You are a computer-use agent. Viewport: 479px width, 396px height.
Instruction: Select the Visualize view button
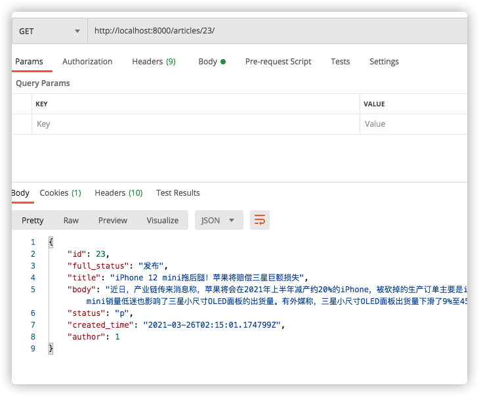pos(163,221)
